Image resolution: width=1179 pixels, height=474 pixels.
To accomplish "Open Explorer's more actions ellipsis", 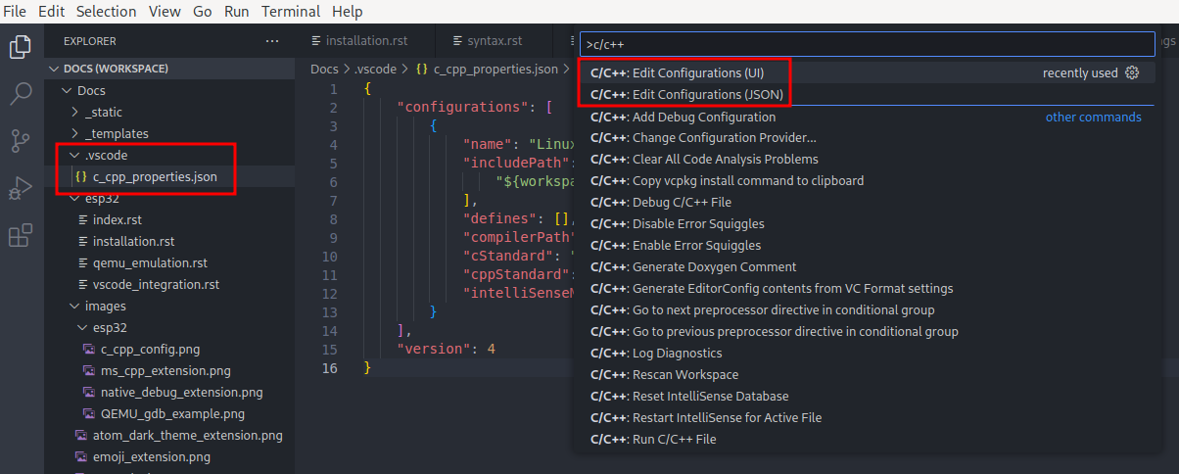I will 272,41.
